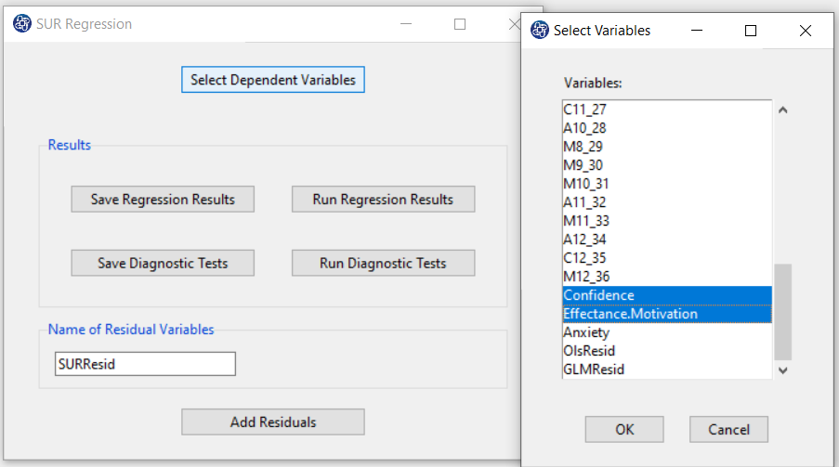This screenshot has width=839, height=467.
Task: Maximize the SUR Regression window
Action: [460, 24]
